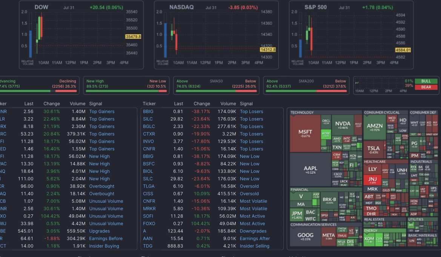Open Overbought signal in the 0.90% row
Viewport: 441px width, 257px height.
click(x=101, y=186)
